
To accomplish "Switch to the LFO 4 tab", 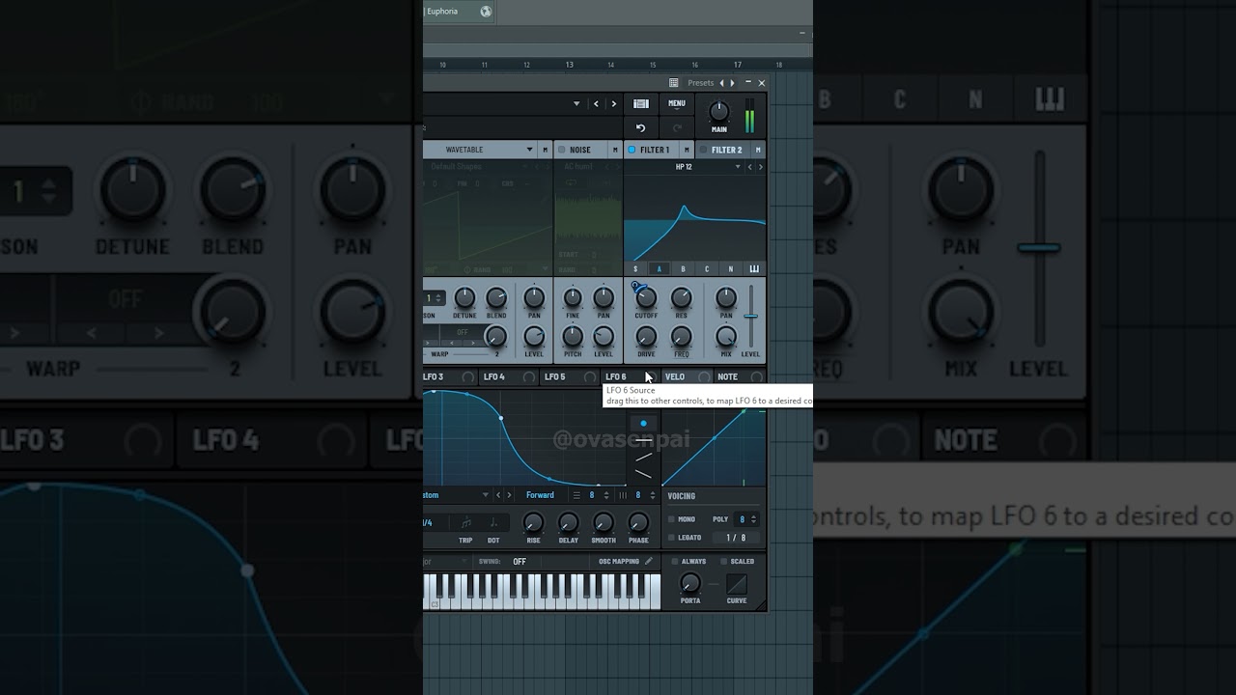I will tap(494, 377).
